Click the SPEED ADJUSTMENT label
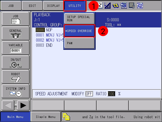Viewport: 162px width, 122px height. point(51,94)
